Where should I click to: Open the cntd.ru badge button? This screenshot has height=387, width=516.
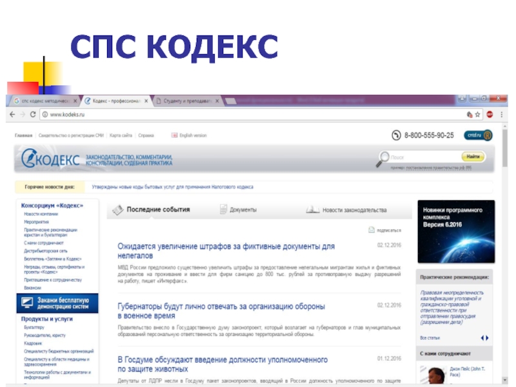[478, 135]
